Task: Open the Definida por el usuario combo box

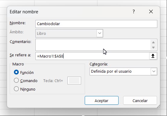Action: tap(123, 71)
